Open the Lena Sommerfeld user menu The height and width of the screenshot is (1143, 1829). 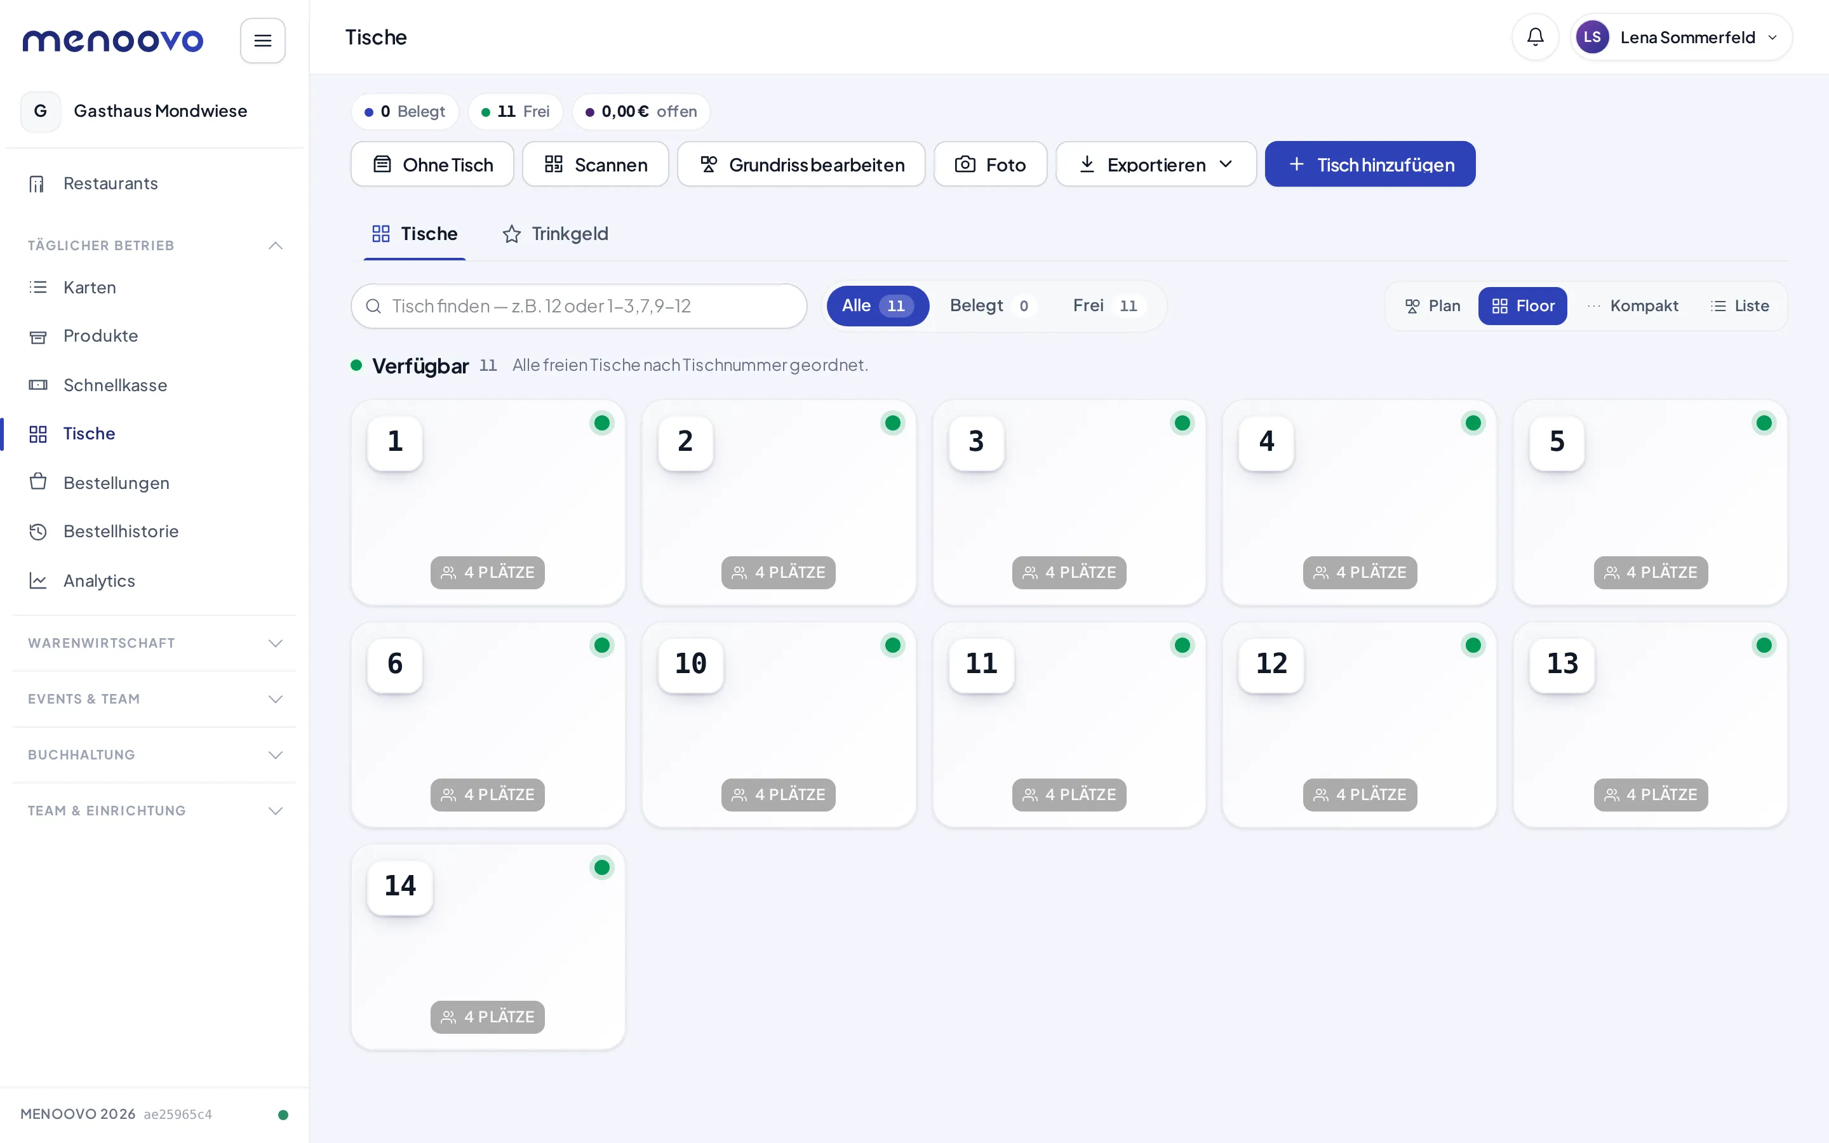click(x=1681, y=37)
